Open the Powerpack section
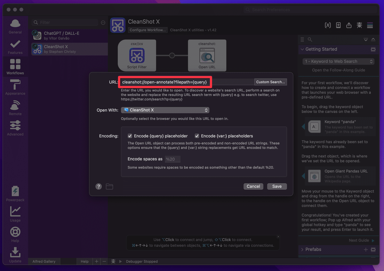 click(x=15, y=194)
